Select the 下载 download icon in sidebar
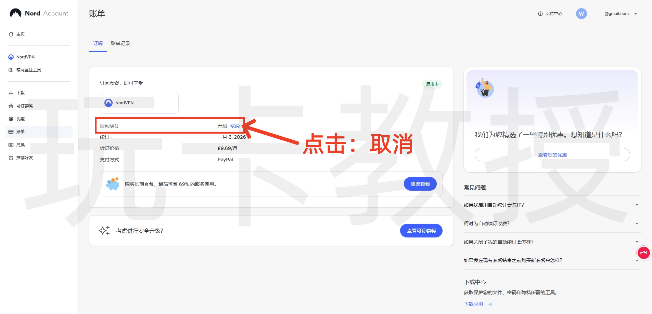Screen dimensions: 652x314 11,93
